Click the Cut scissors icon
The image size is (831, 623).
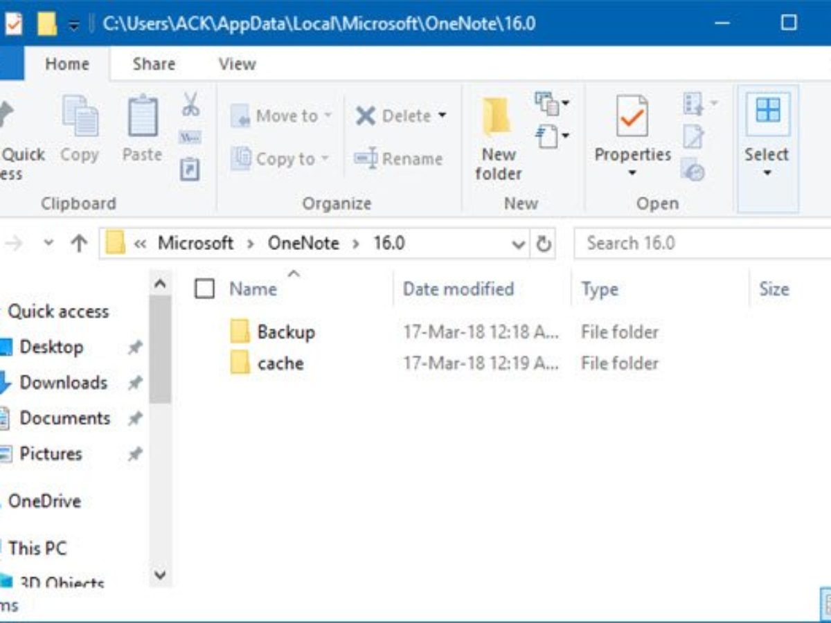190,105
